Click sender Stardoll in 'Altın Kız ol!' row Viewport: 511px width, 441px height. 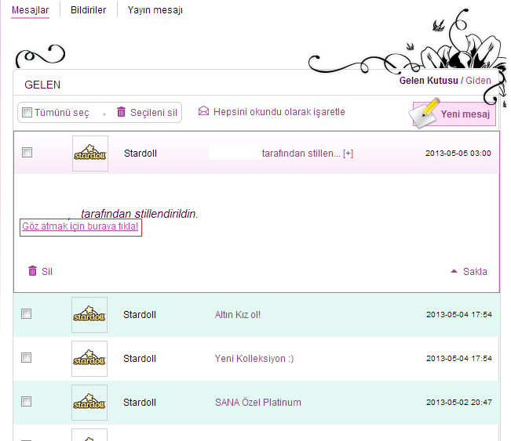(140, 315)
